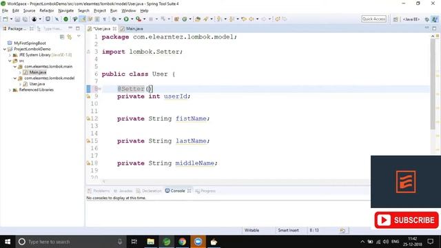Viewport: 441px width, 248px height.
Task: Switch to the Main.java editor tab
Action: point(132,29)
